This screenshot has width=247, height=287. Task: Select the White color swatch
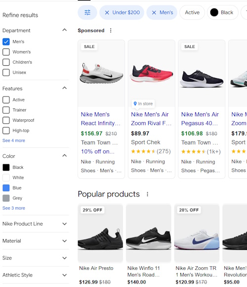tap(6, 178)
